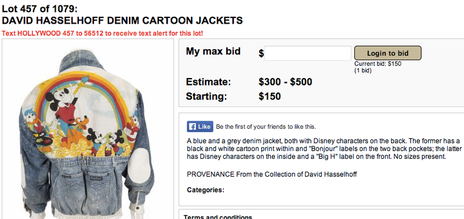This screenshot has height=219, width=464.
Task: Click the Facebook f logo icon
Action: pos(192,127)
